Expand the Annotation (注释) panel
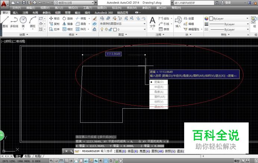258x163 pixels. (x=160, y=35)
